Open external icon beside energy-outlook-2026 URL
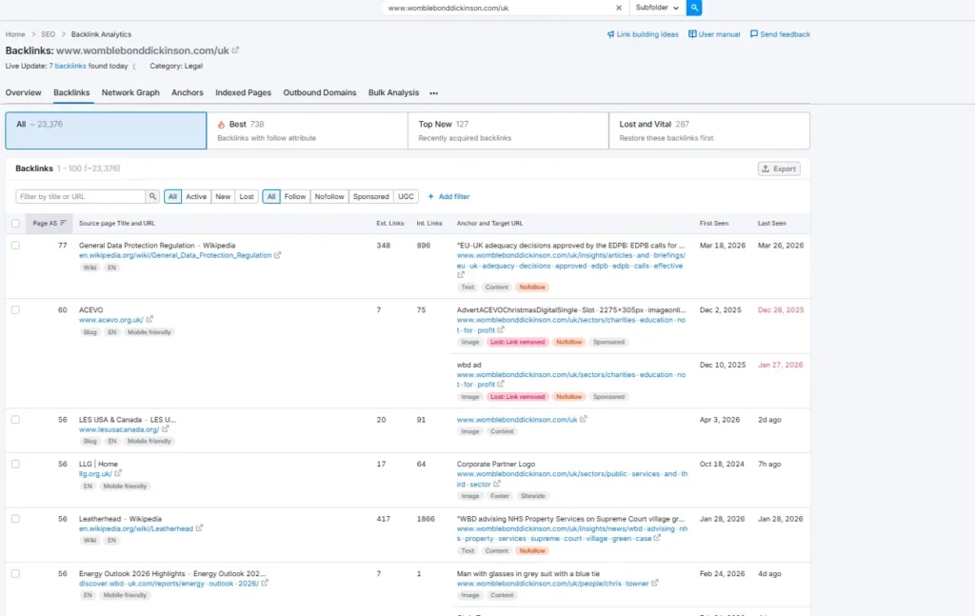 click(265, 583)
